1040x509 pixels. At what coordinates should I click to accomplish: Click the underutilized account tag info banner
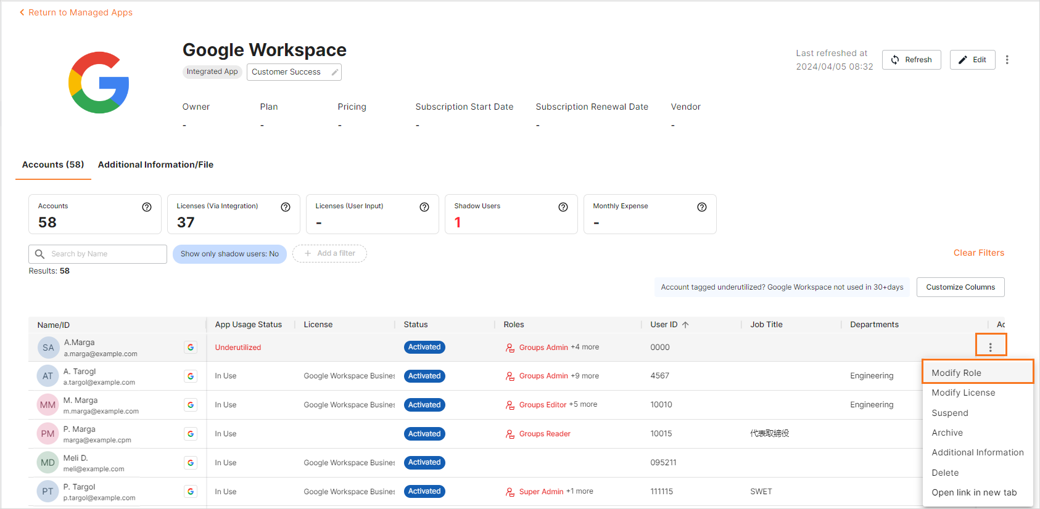[782, 287]
